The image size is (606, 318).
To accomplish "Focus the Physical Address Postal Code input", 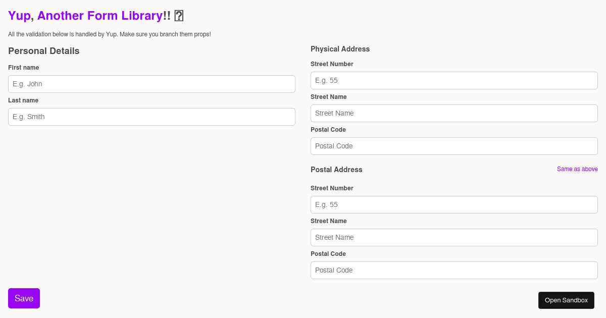I will [x=454, y=146].
